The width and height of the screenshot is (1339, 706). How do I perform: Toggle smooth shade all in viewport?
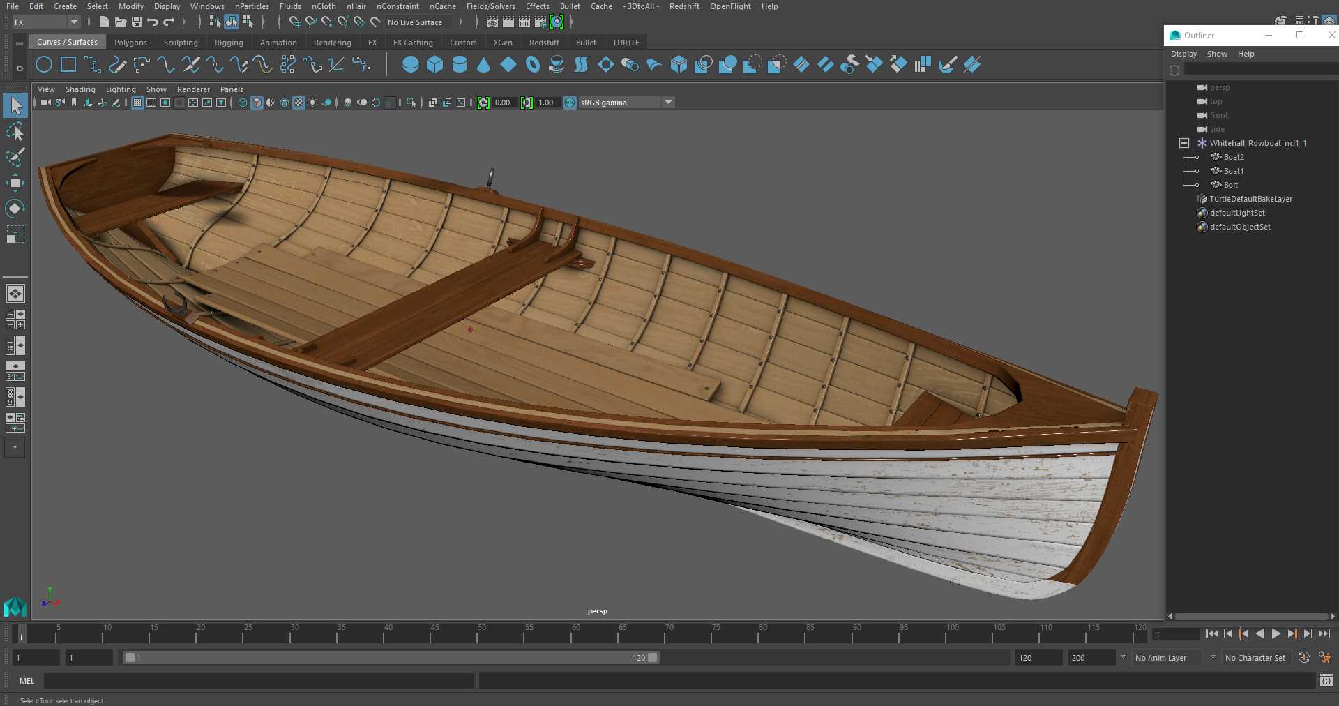click(257, 103)
